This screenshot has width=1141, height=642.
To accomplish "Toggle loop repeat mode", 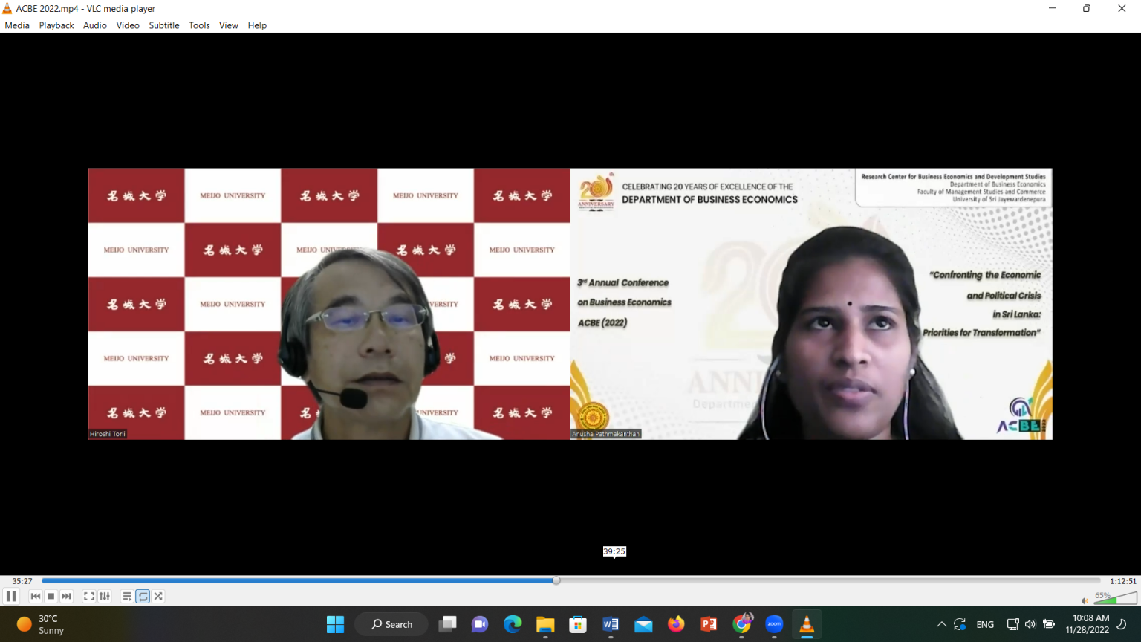I will click(143, 596).
